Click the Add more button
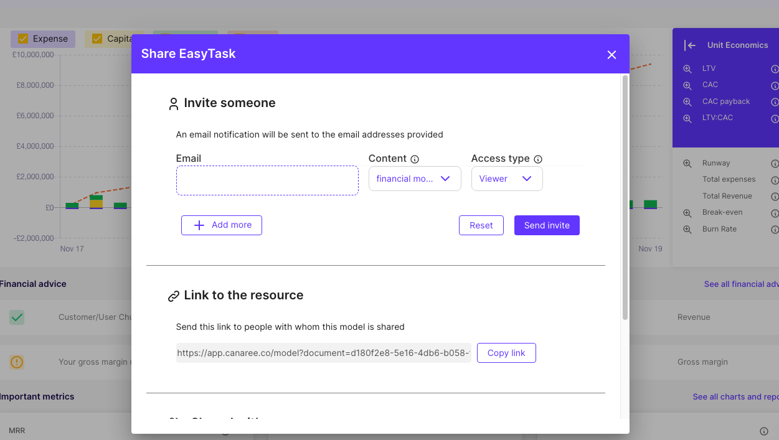The height and width of the screenshot is (440, 779). point(222,225)
